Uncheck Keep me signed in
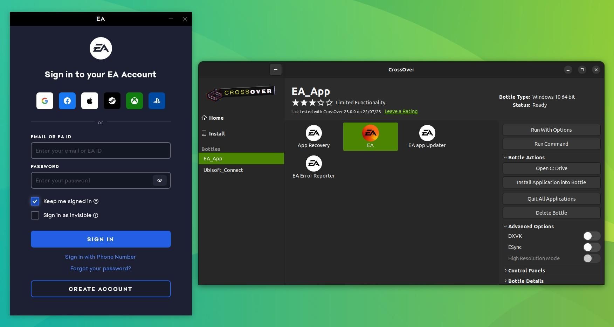This screenshot has width=614, height=327. 35,201
